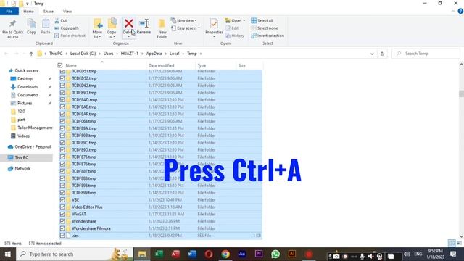
Task: Toggle the select-all checkbox in header
Action: pyautogui.click(x=60, y=65)
